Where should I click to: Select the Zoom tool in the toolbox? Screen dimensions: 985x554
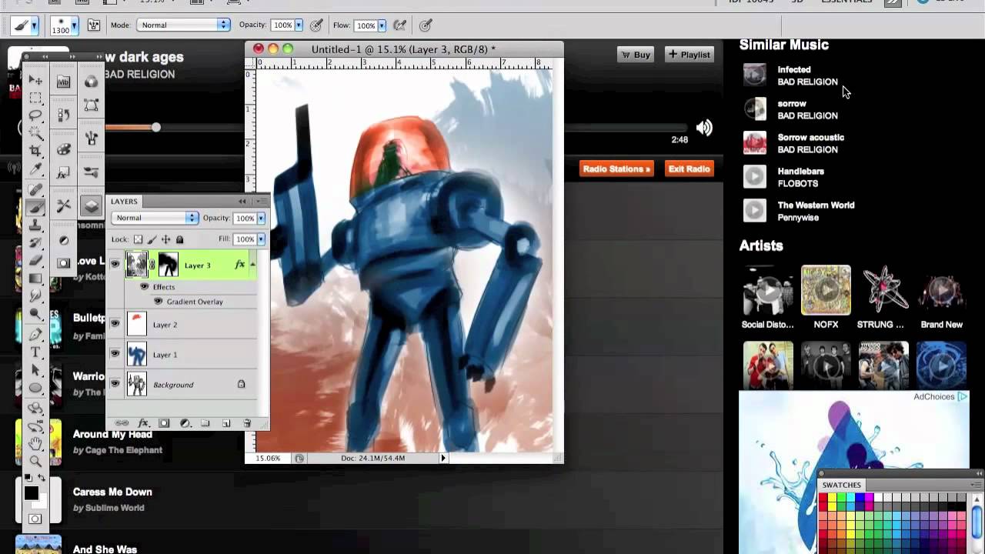[35, 461]
